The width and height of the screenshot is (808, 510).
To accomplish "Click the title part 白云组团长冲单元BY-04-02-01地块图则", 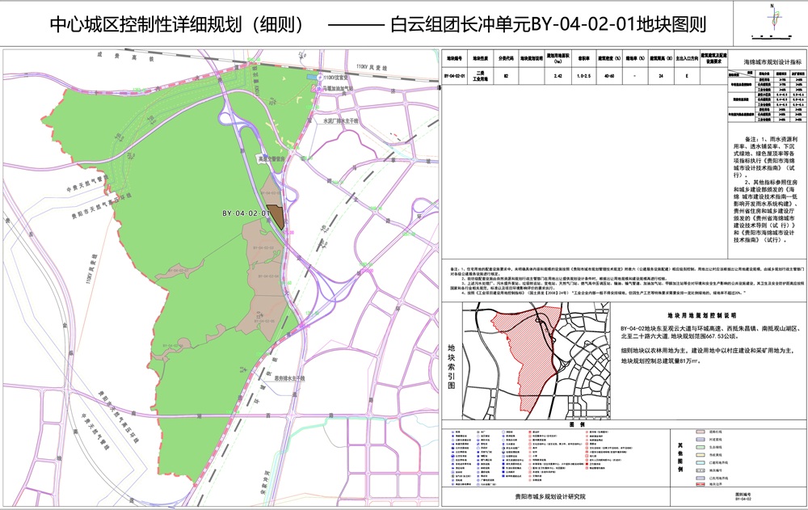I will pyautogui.click(x=549, y=24).
